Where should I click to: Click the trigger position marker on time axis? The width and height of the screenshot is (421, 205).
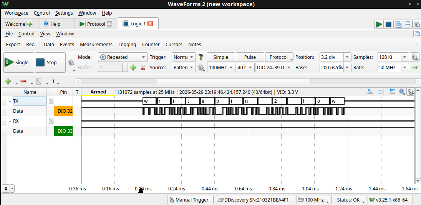[x=141, y=190]
